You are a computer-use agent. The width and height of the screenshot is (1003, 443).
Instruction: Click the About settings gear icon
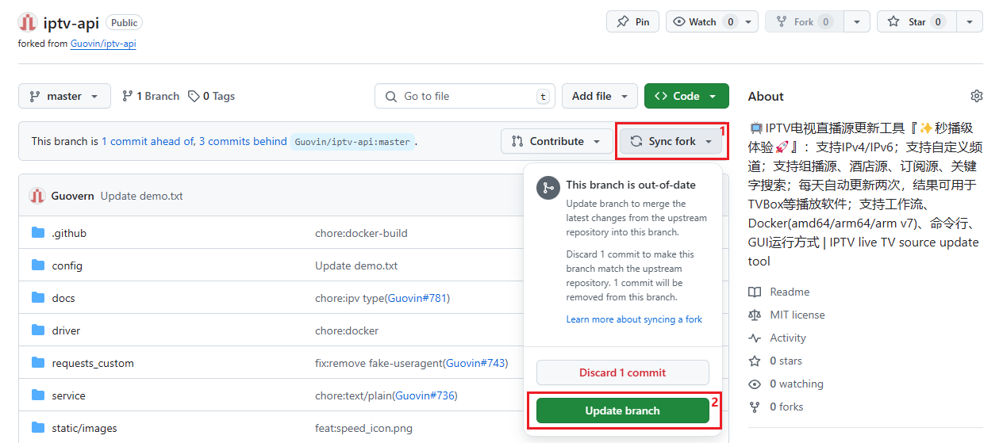[976, 96]
